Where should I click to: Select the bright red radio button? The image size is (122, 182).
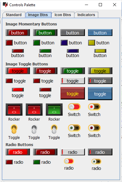18,152
